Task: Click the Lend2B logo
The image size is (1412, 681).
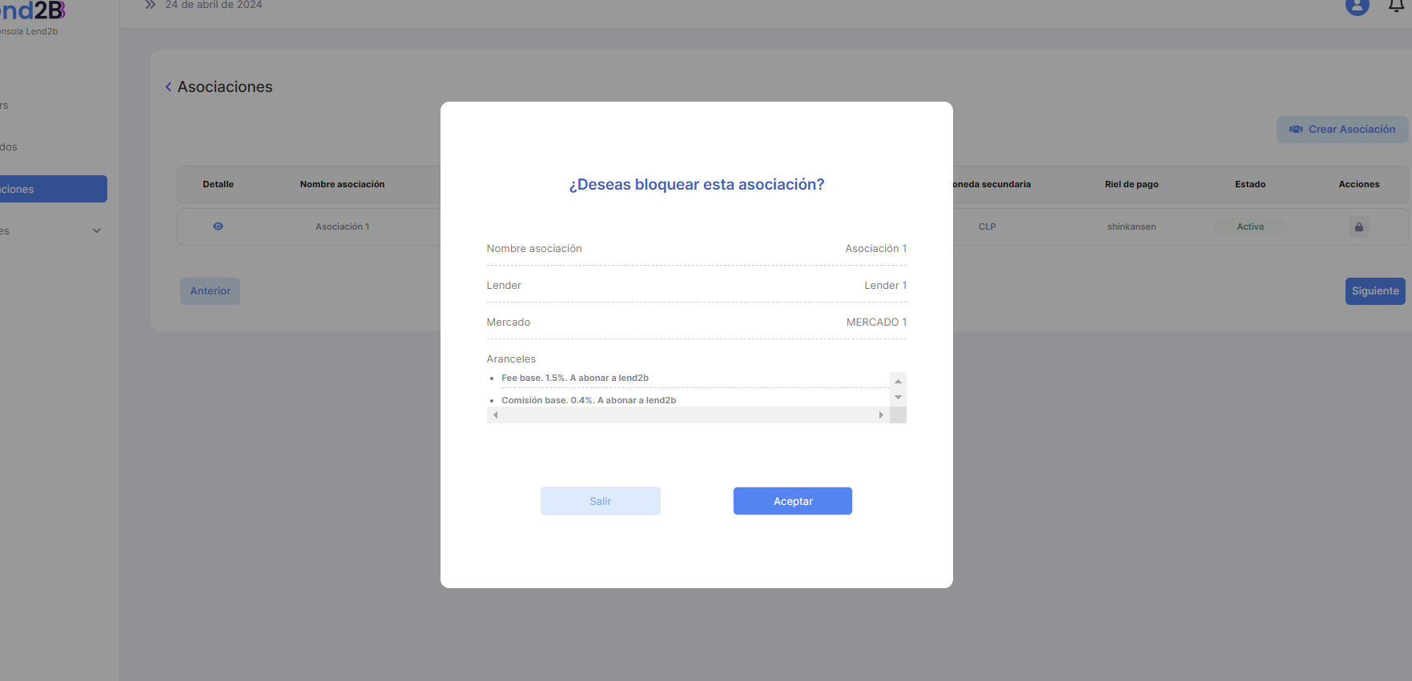Action: point(32,11)
